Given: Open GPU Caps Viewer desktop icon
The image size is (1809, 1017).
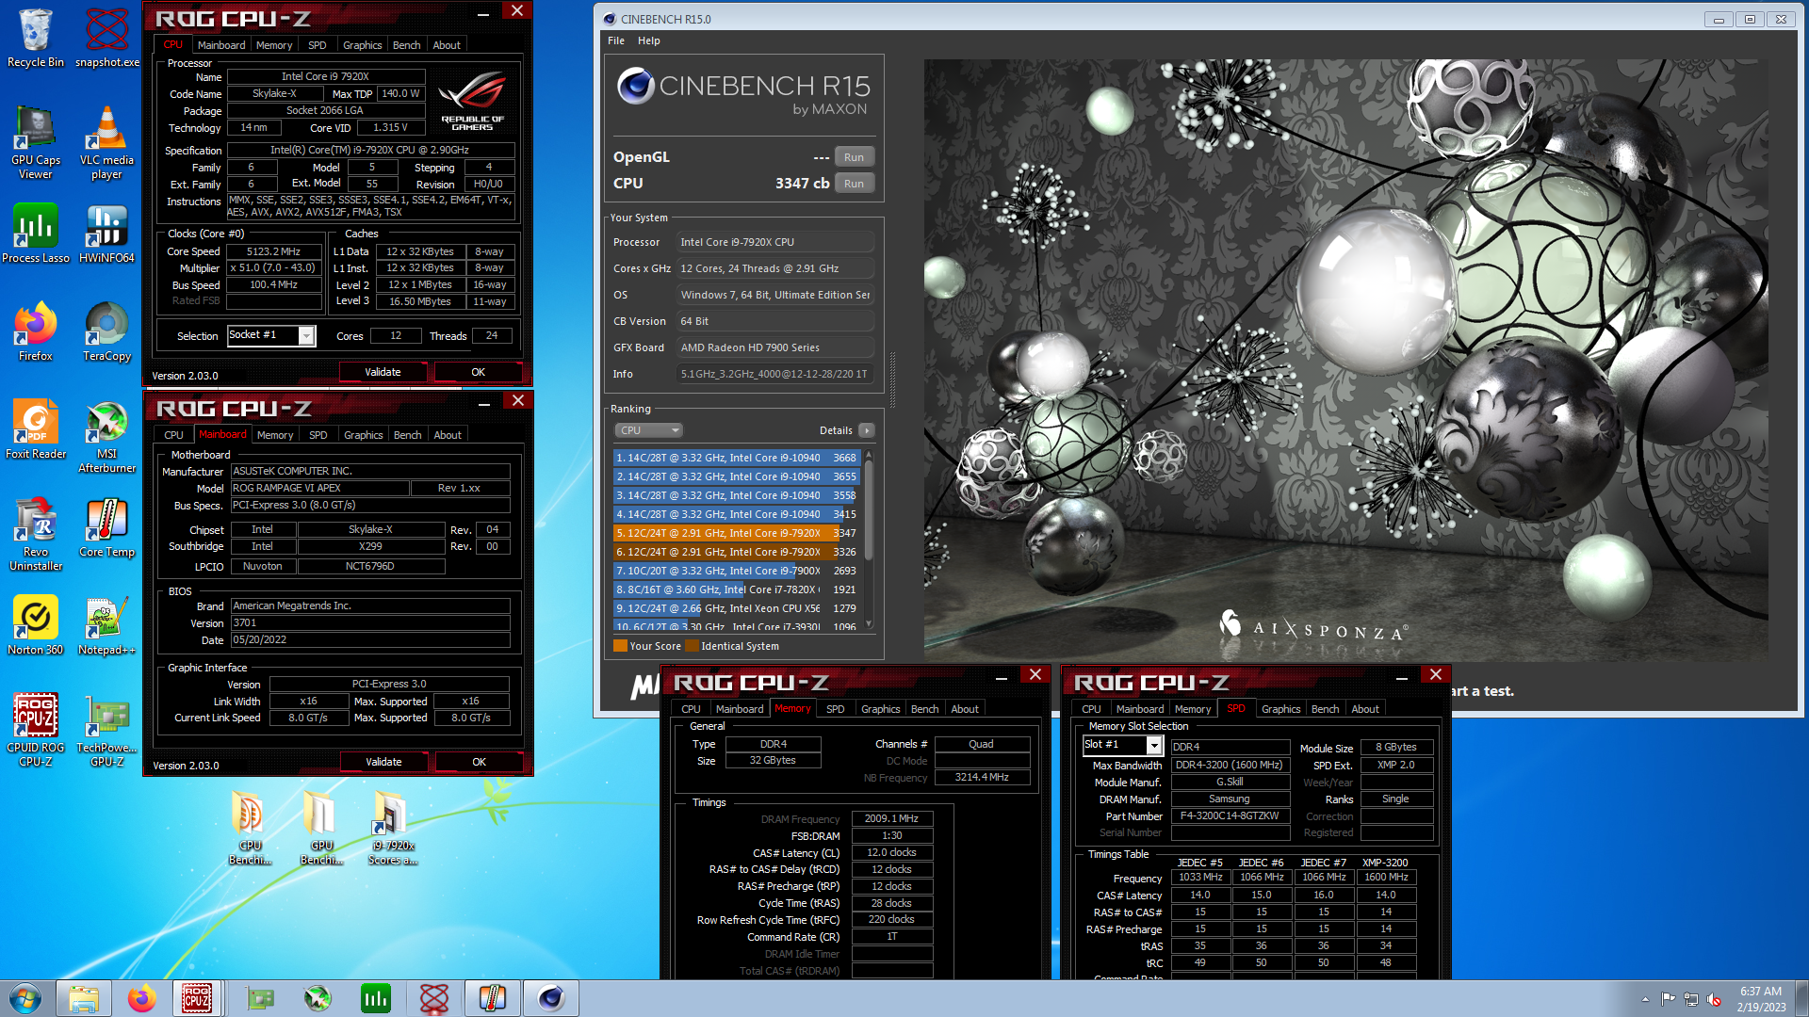Looking at the screenshot, I should [36, 141].
